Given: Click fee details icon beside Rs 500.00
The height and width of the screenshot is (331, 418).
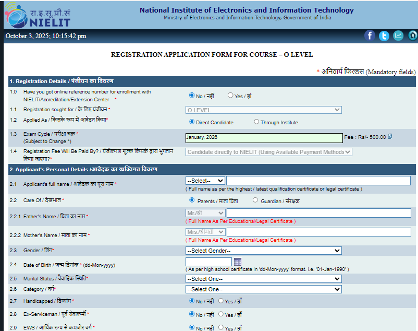Looking at the screenshot, I should pos(390,137).
